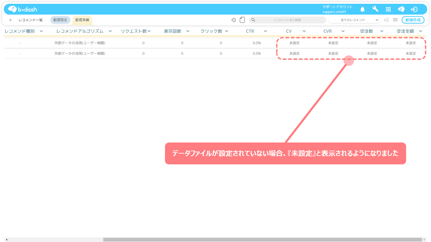
Task: Click the サポートアカウント account label
Action: pyautogui.click(x=337, y=7)
